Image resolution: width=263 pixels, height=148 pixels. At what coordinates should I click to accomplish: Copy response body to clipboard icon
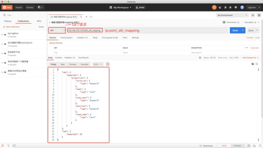(252, 64)
